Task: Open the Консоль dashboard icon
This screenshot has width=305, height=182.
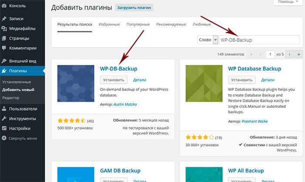Action: [x=4, y=6]
